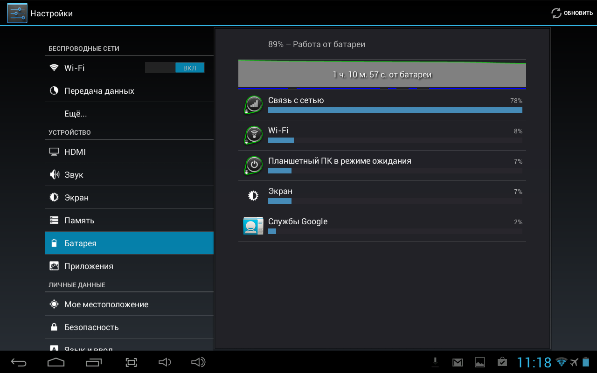Open Безопасность lock icon entry
The image size is (597, 373).
click(x=54, y=327)
